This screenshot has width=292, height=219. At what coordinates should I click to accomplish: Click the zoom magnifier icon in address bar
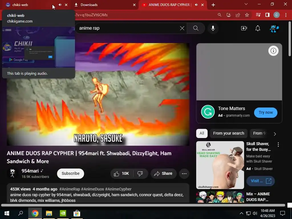coord(220,15)
